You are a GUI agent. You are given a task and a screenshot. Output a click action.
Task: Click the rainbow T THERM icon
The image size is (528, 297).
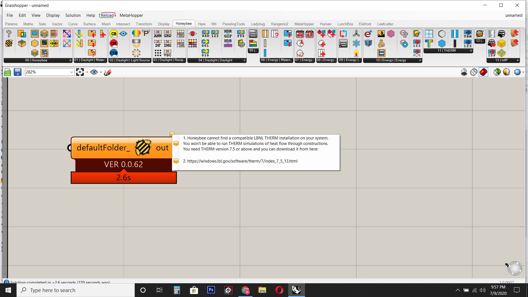(x=429, y=43)
